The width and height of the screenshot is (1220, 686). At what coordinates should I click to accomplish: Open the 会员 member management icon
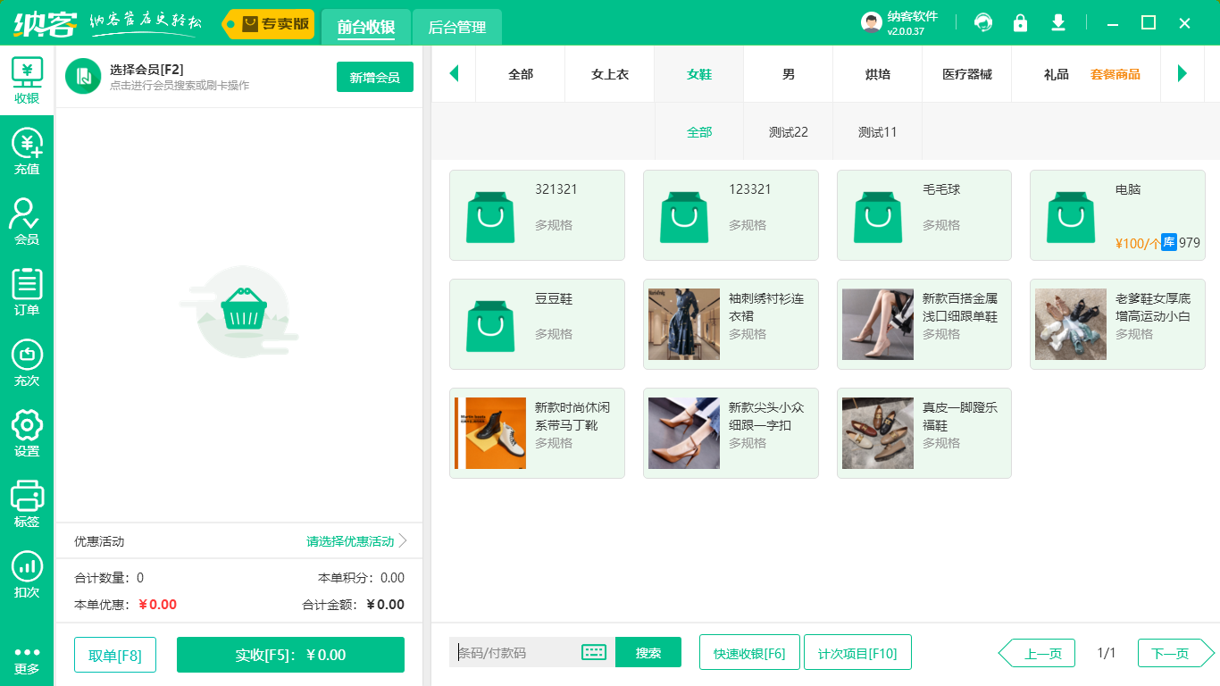(26, 219)
